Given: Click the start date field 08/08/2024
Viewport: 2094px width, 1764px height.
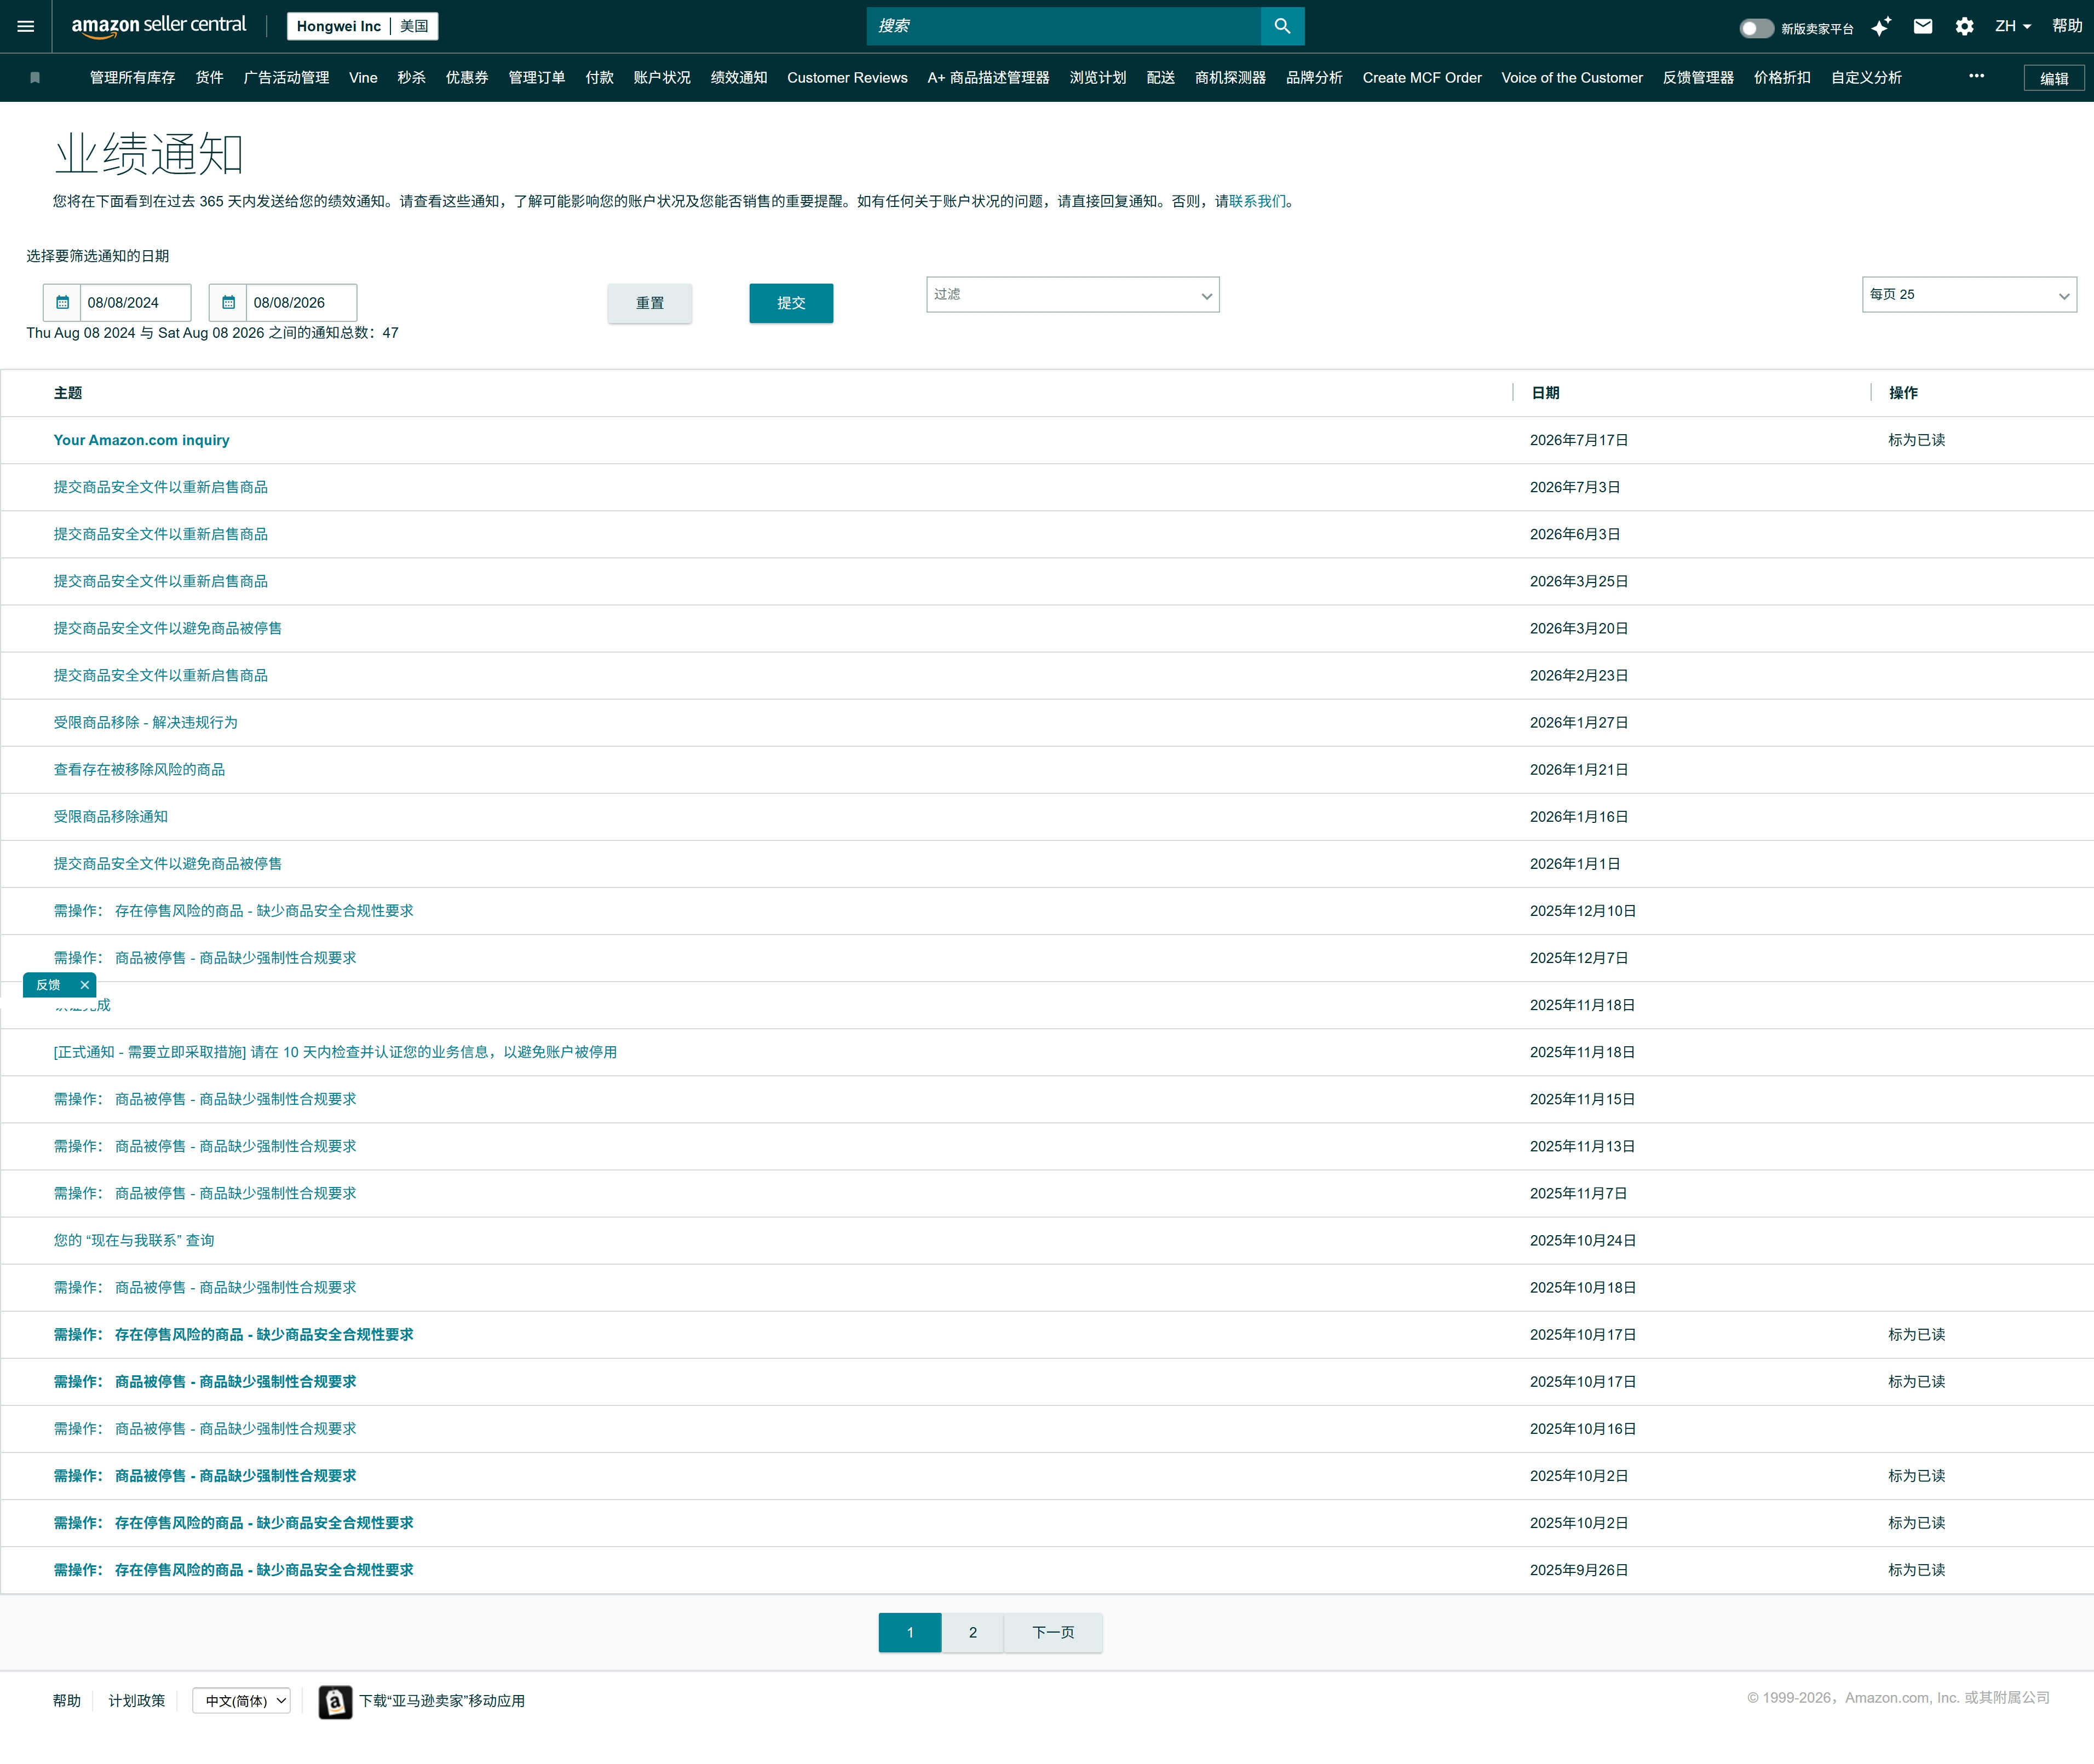Looking at the screenshot, I should [136, 302].
